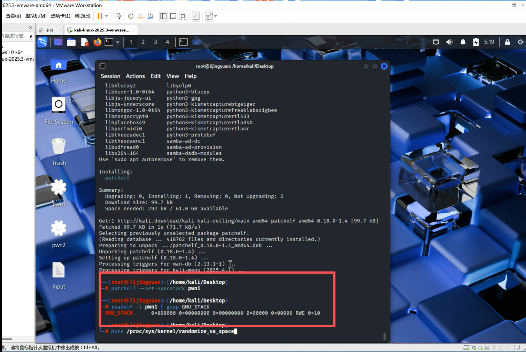Expand the terminal launcher dropdown arrow

click(x=118, y=42)
